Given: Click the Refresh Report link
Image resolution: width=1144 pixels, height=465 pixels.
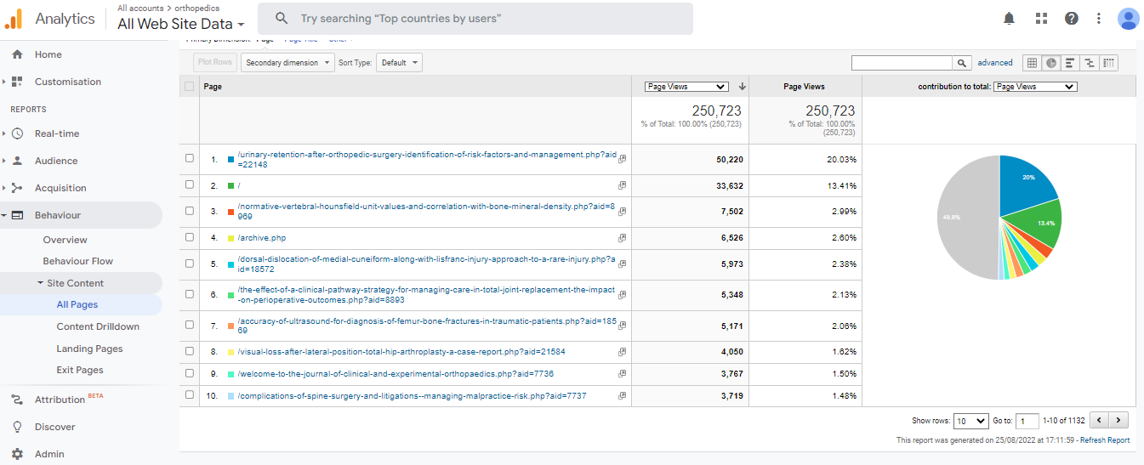Looking at the screenshot, I should 1104,440.
